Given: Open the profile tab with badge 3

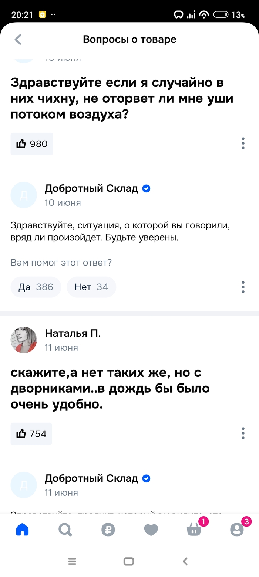Looking at the screenshot, I should 237,530.
